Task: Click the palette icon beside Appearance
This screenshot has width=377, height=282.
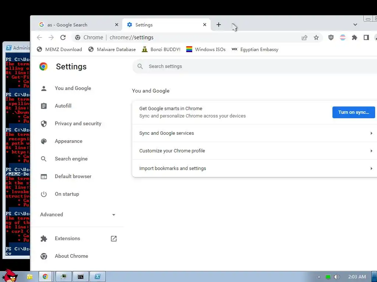Action: 44,141
